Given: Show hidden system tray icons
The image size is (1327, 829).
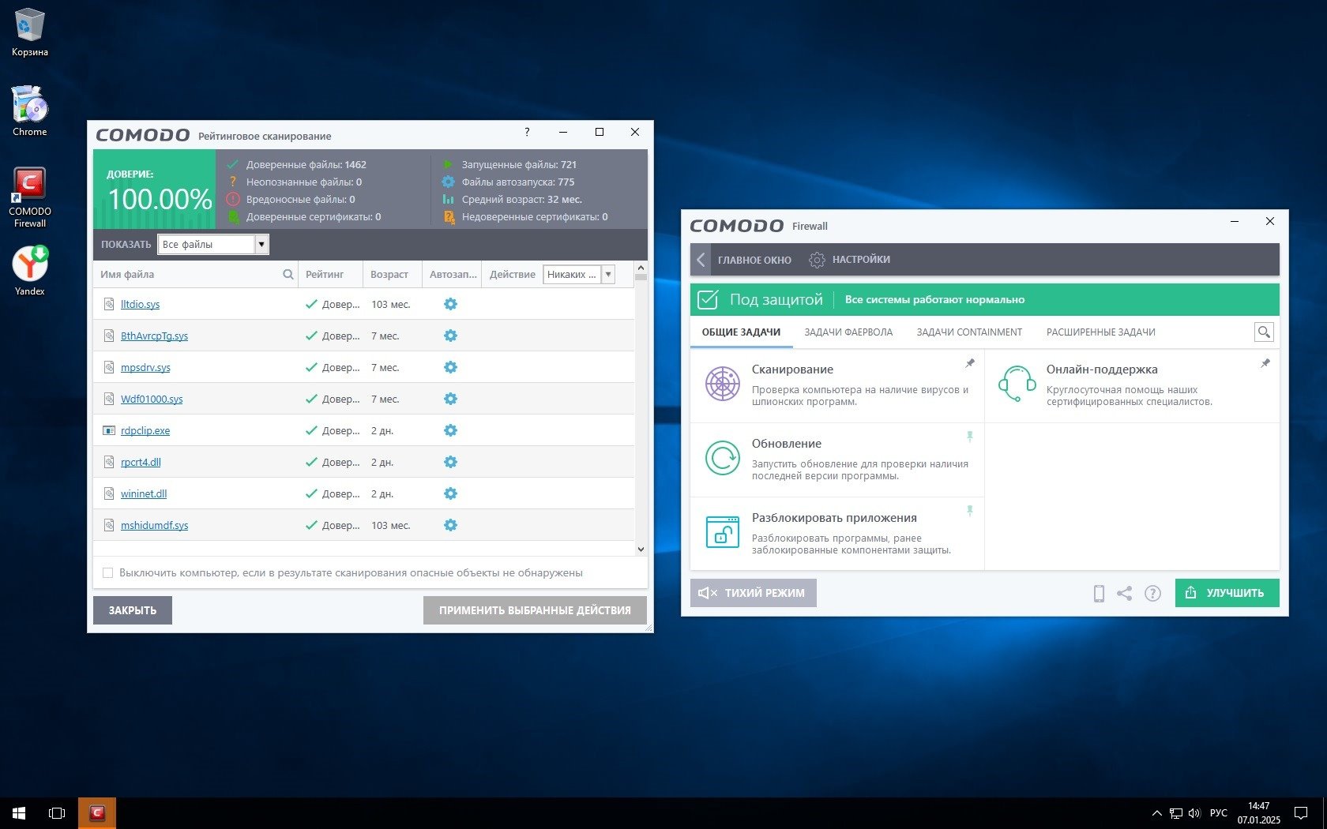Looking at the screenshot, I should point(1156,812).
